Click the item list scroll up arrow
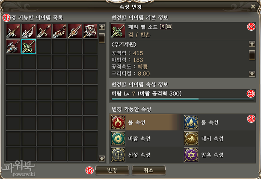 102,27
